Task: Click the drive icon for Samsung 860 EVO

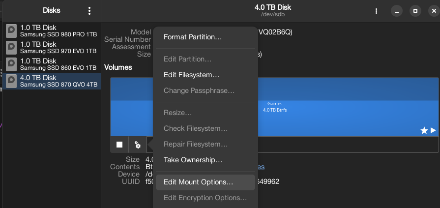Action: [12, 64]
